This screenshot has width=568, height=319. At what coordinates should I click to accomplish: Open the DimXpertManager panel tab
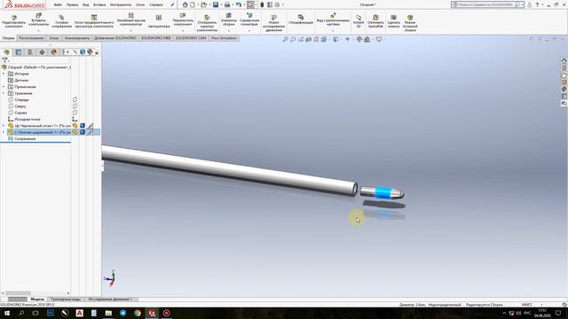[x=42, y=52]
